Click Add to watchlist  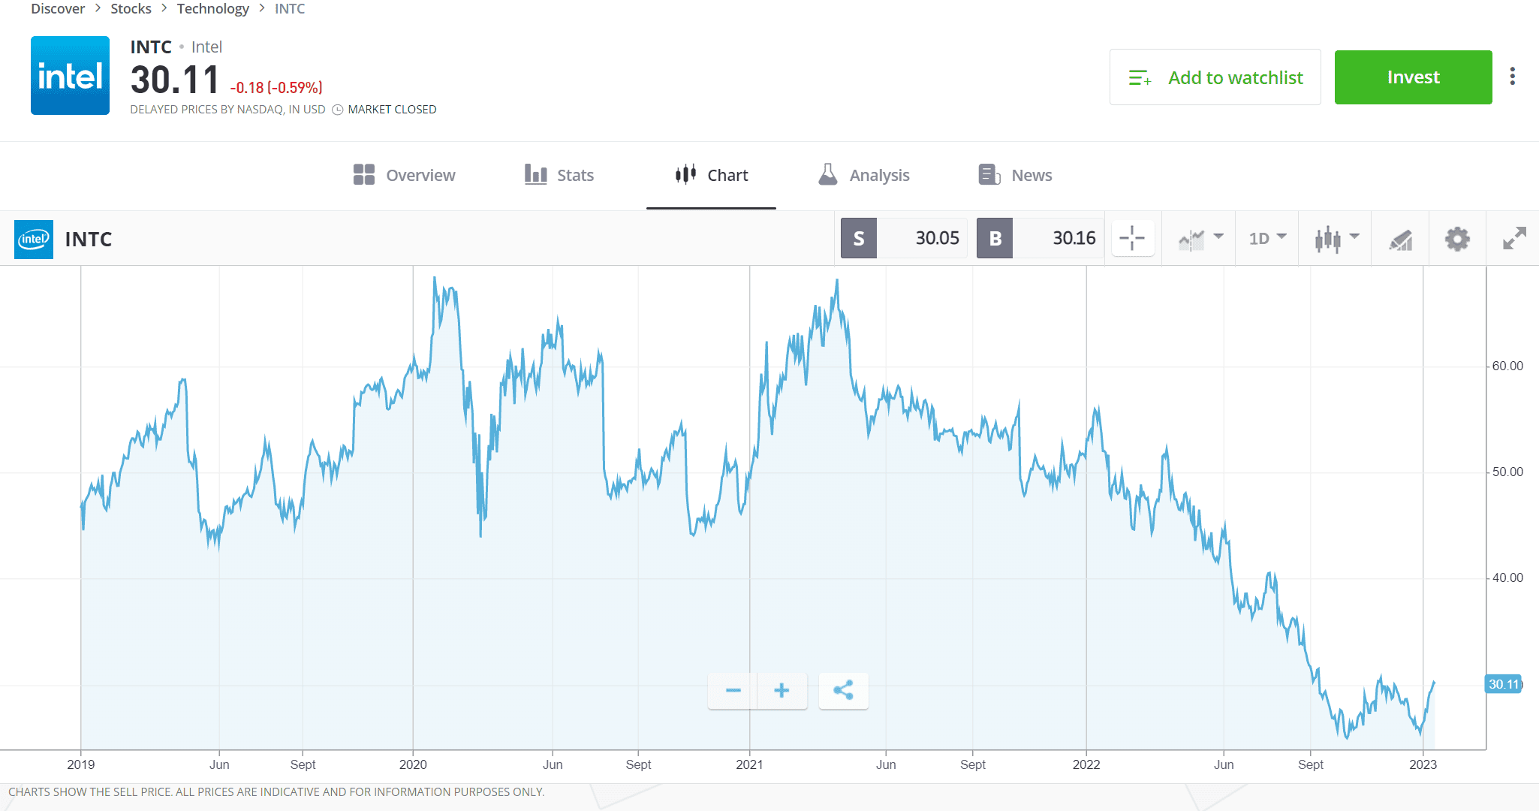tap(1215, 77)
